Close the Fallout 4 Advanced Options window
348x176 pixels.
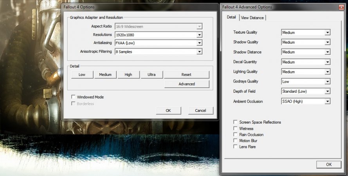point(341,7)
